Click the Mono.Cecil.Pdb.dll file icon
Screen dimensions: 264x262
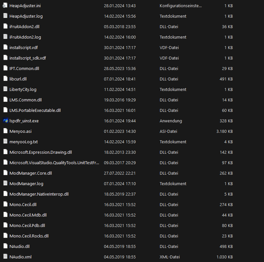click(x=5, y=225)
